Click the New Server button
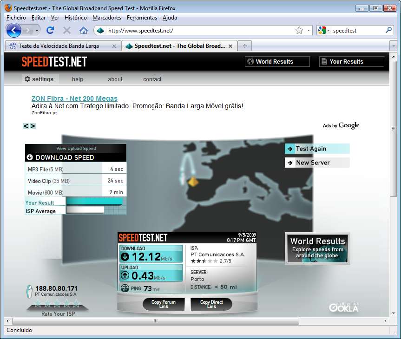 [317, 163]
